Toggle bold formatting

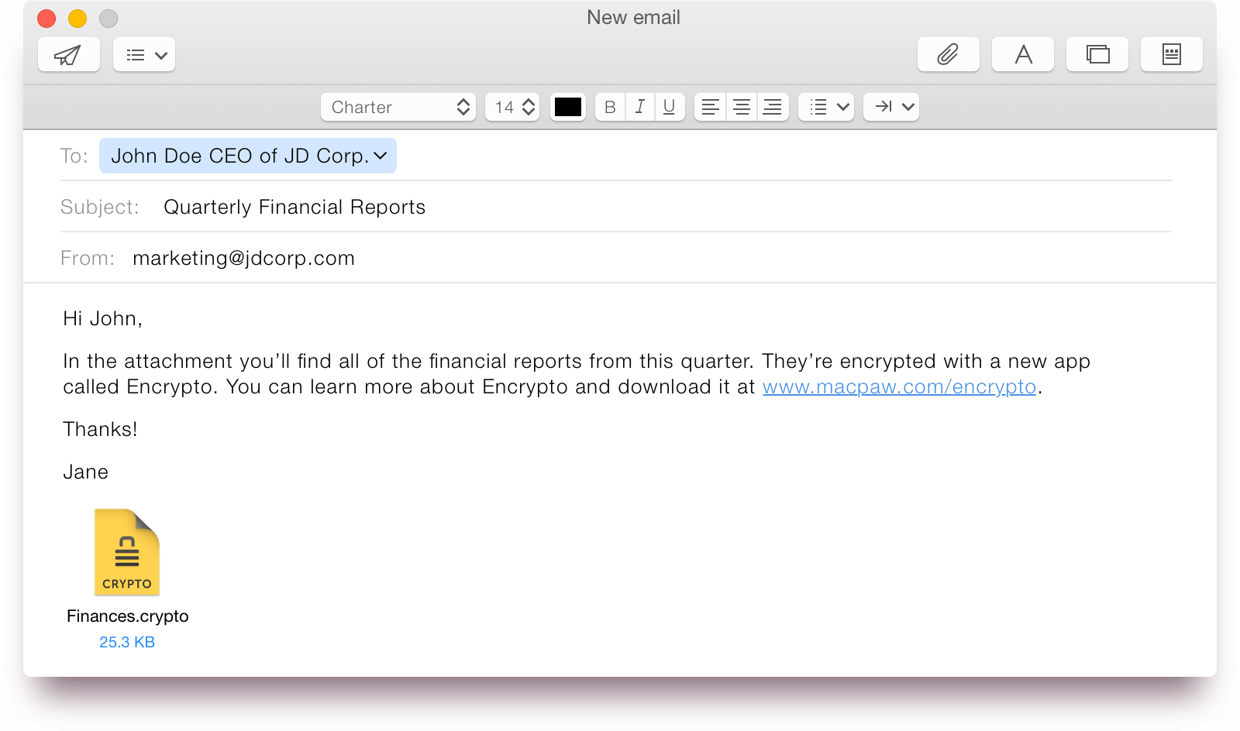pyautogui.click(x=609, y=107)
